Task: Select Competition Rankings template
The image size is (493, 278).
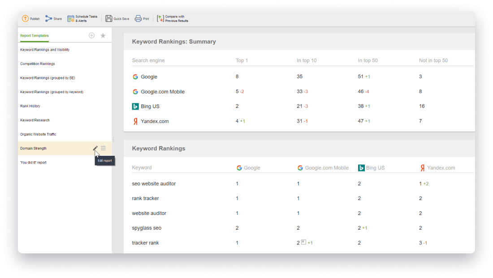Action: pyautogui.click(x=37, y=64)
